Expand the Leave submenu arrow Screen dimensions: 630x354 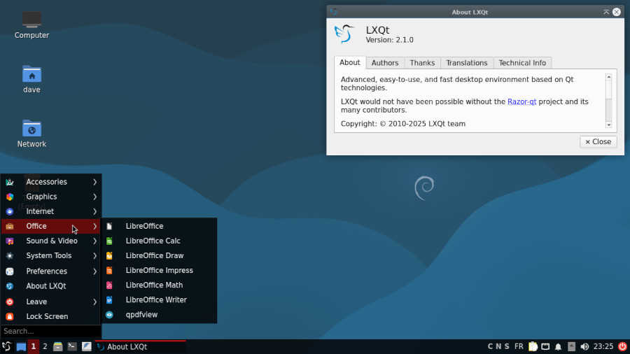[x=94, y=302]
